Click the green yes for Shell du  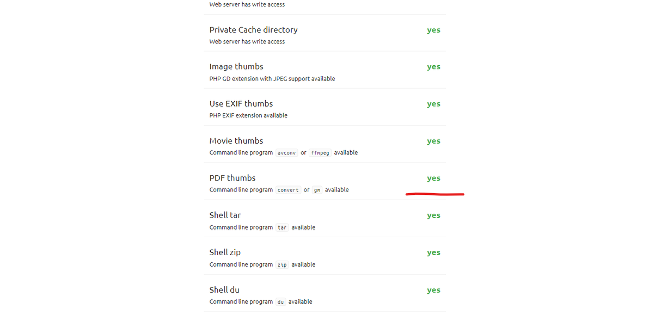(433, 290)
